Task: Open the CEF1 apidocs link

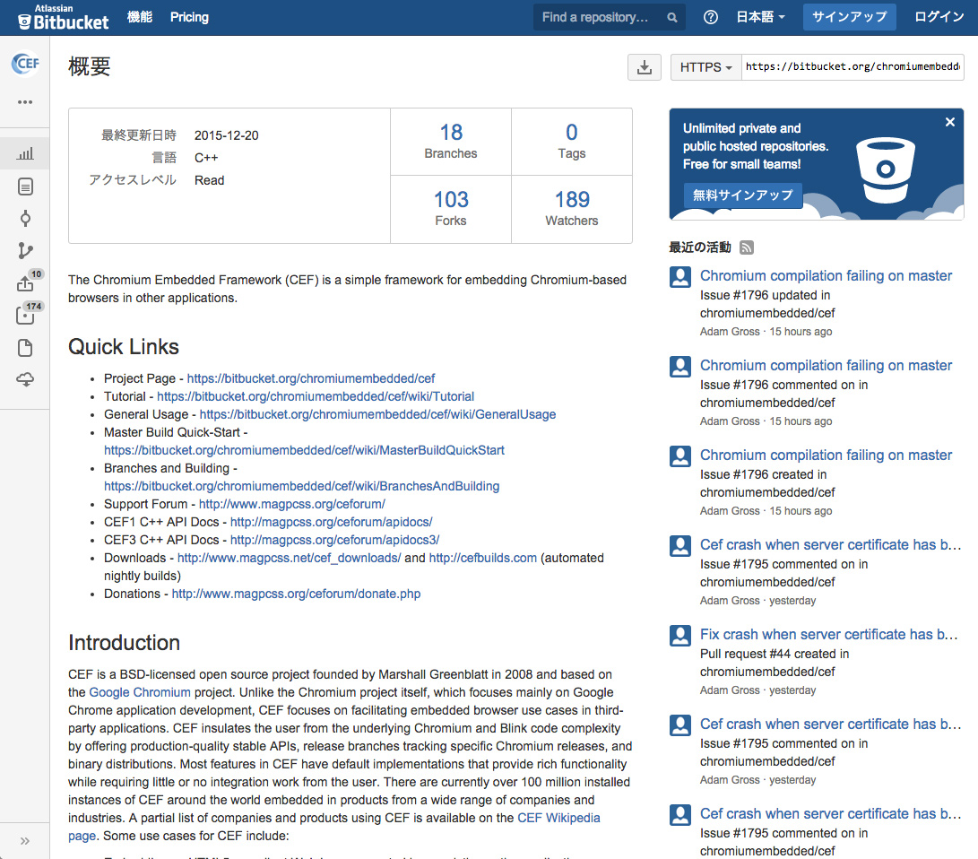Action: click(x=331, y=522)
